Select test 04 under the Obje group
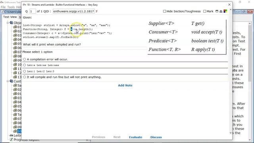The height and width of the screenshot is (143, 254). click(x=17, y=39)
